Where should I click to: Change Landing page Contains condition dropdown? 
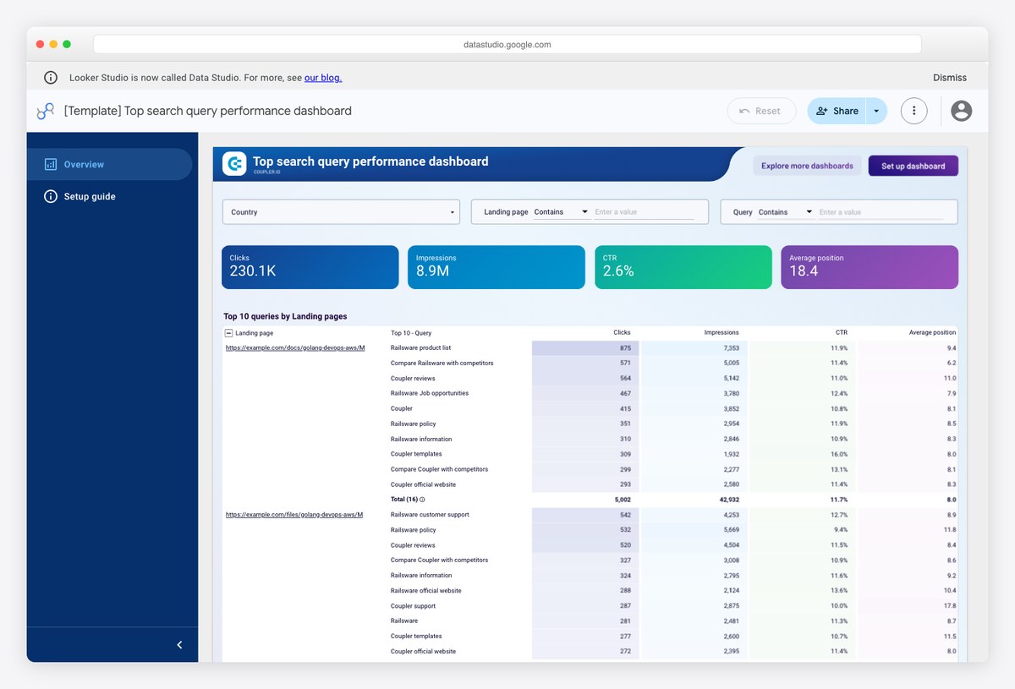561,212
